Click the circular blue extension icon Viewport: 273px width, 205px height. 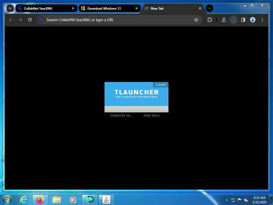[234, 20]
